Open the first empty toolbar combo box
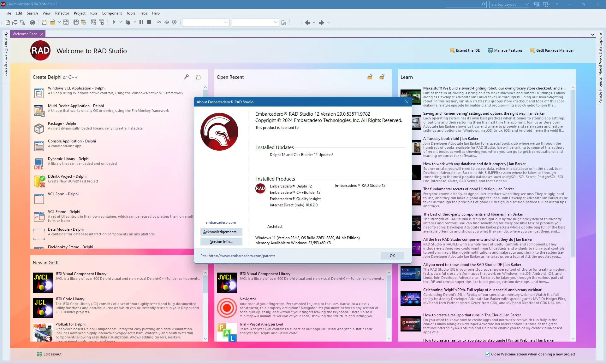Image resolution: width=606 pixels, height=363 pixels. click(x=206, y=22)
